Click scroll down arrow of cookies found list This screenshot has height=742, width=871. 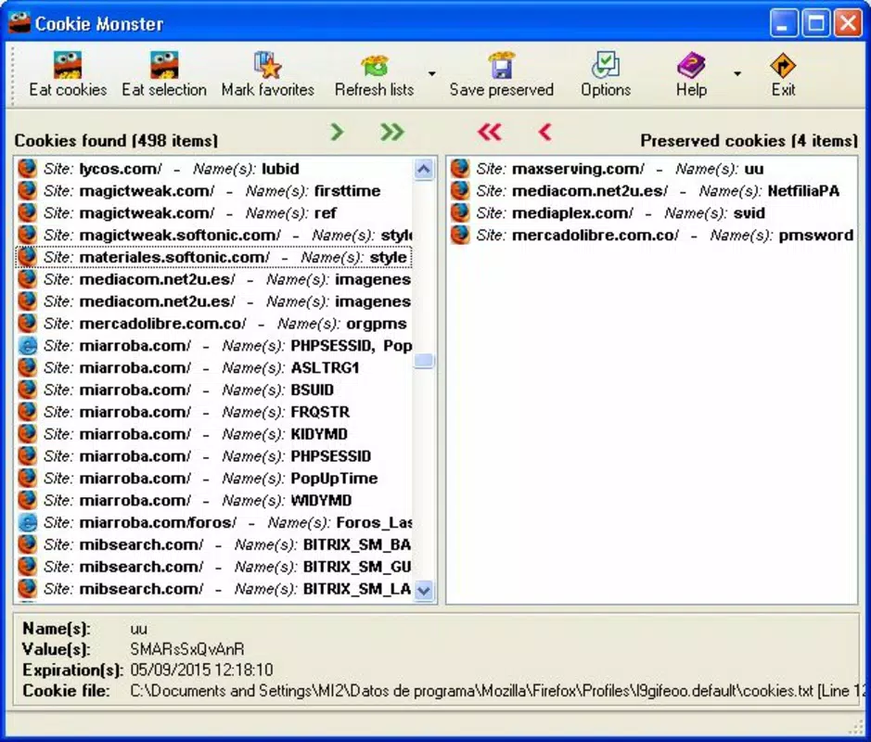(x=424, y=590)
